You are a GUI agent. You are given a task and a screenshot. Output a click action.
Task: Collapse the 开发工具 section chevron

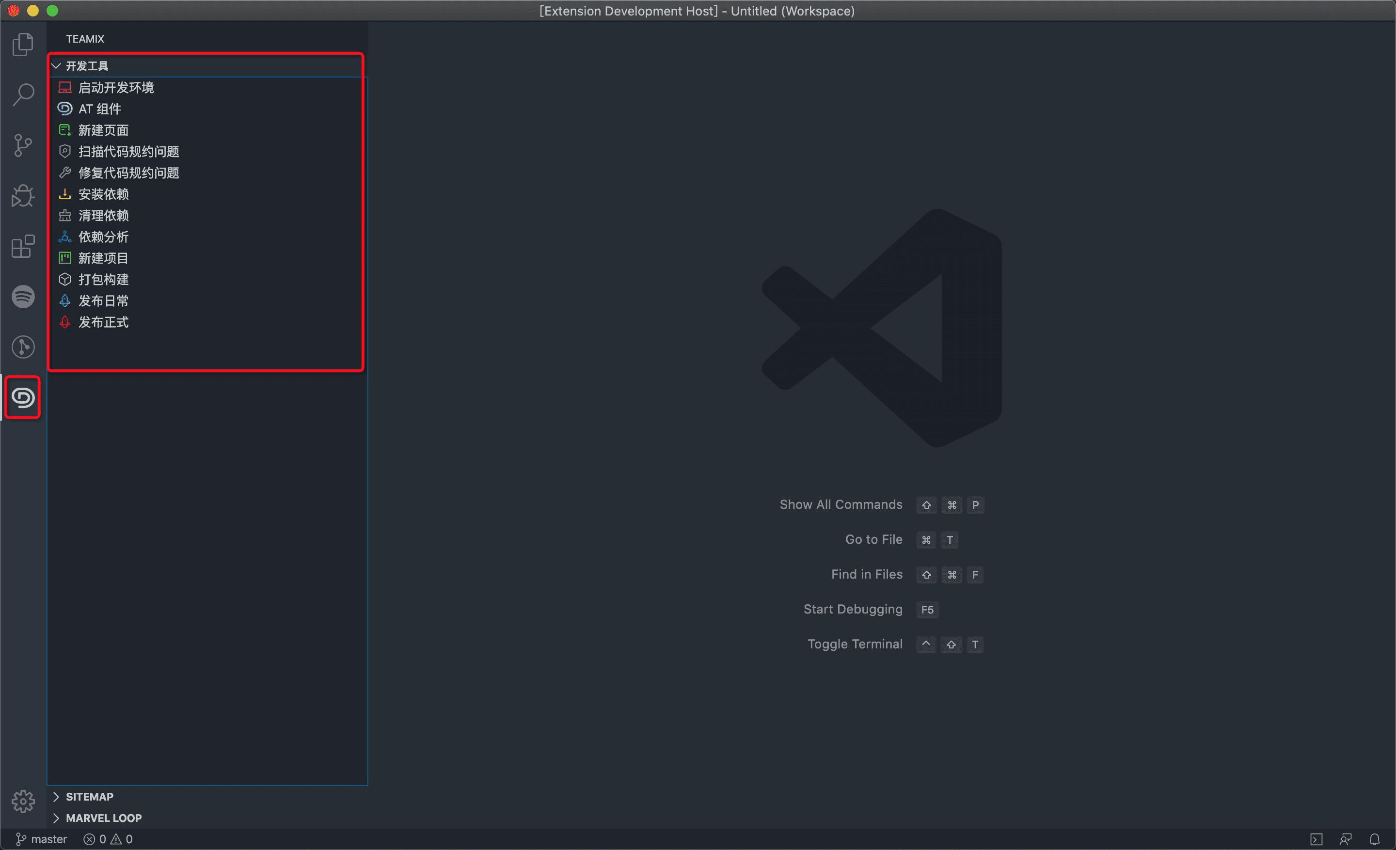[x=56, y=66]
